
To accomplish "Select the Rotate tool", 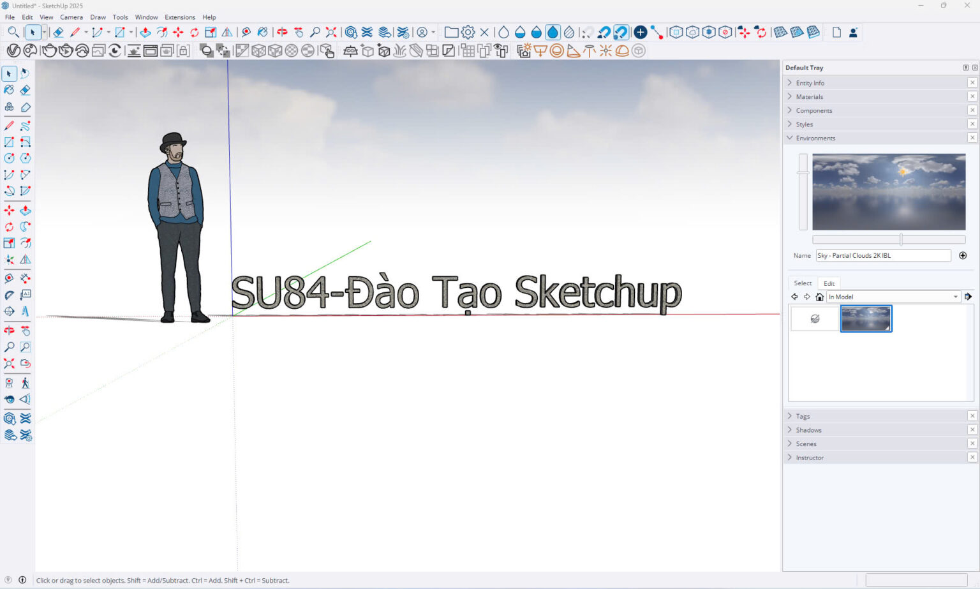I will (x=9, y=227).
